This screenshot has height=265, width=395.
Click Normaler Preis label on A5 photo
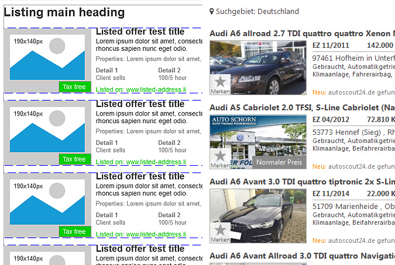279,162
